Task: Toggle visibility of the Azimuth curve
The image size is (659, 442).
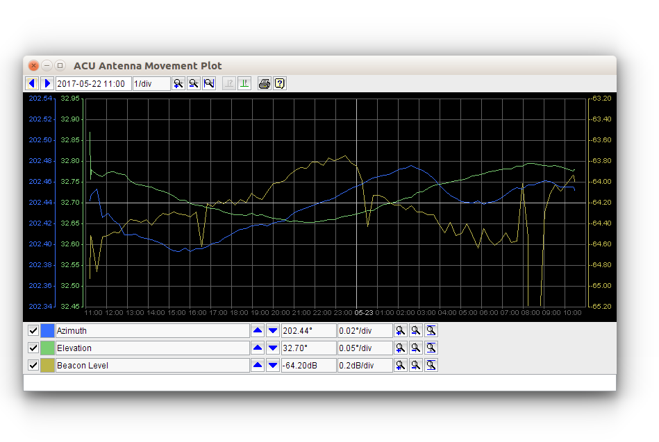Action: pos(33,330)
